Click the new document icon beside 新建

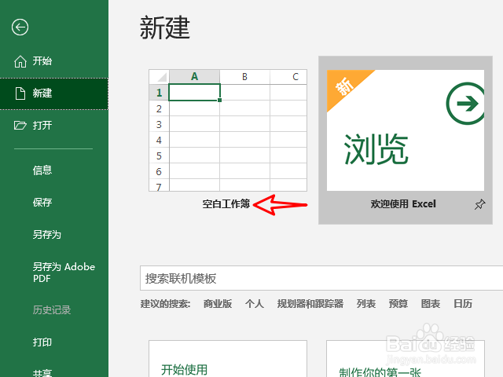point(20,93)
